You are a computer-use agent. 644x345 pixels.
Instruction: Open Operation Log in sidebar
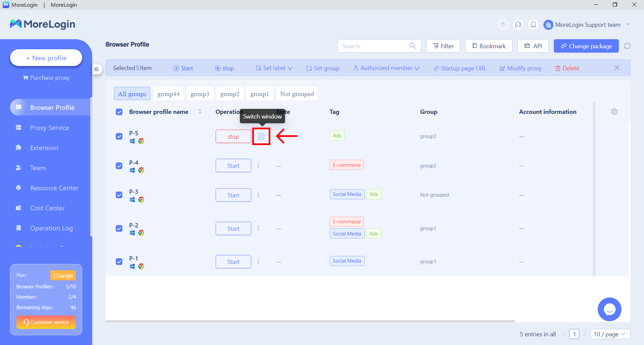pyautogui.click(x=51, y=228)
